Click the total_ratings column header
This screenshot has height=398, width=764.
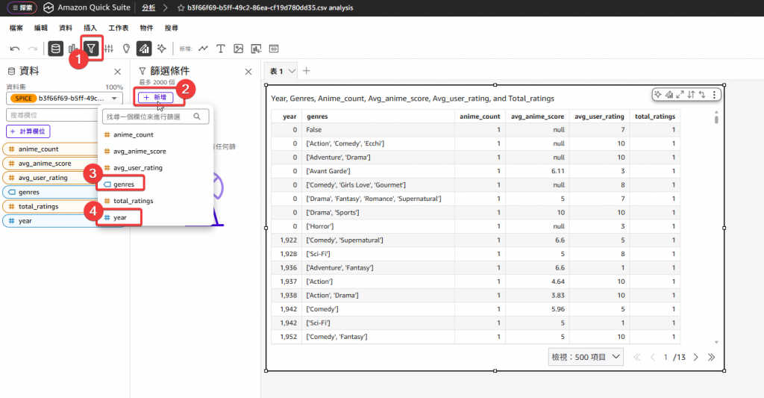coord(655,116)
